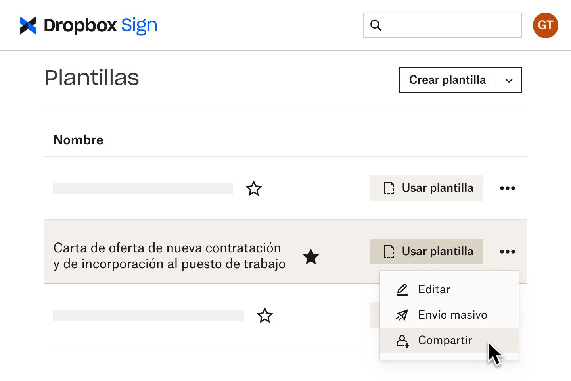Click the search magnifier icon
This screenshot has width=571, height=381.
coord(376,25)
